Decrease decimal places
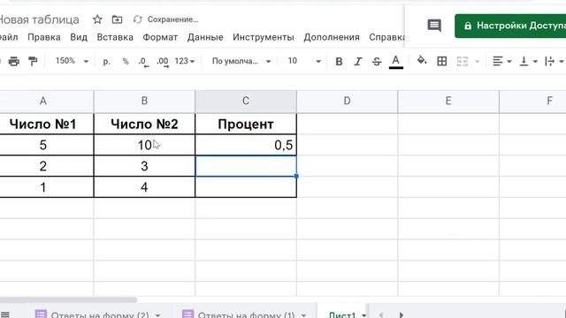Screen dimensions: 566x318 (x=143, y=62)
